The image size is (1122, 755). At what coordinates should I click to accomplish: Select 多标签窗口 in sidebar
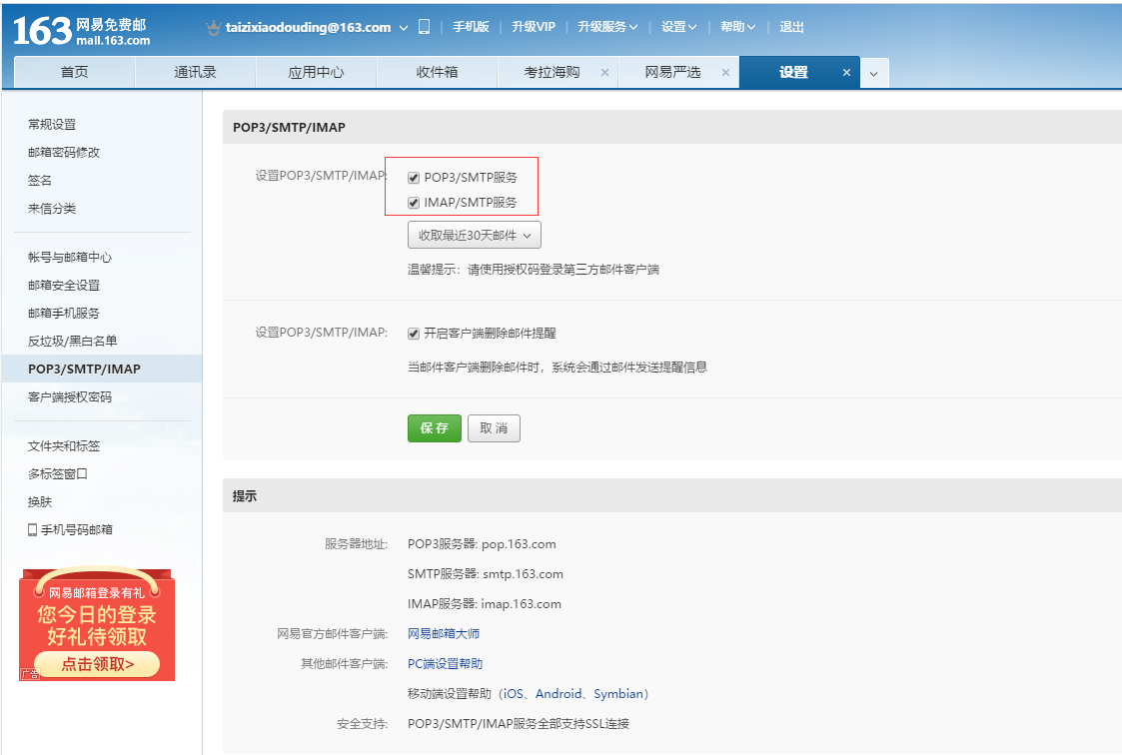click(x=57, y=474)
